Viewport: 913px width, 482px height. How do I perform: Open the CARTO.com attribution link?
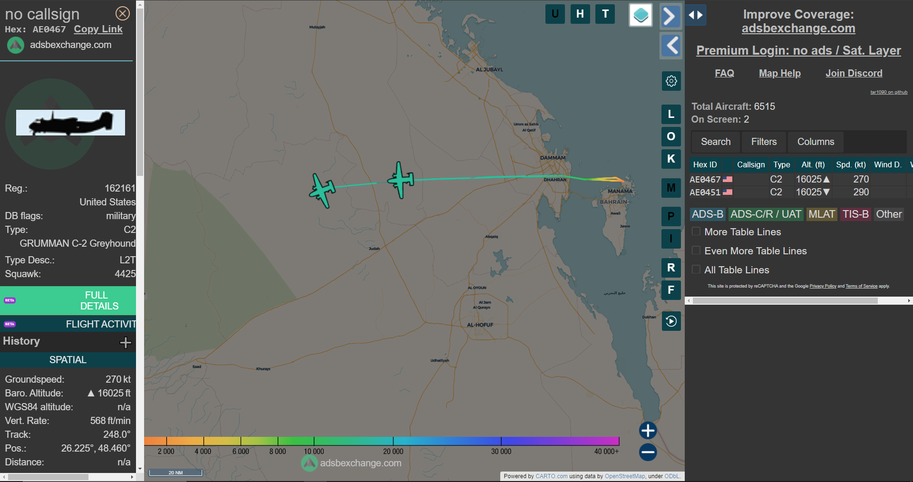(552, 476)
